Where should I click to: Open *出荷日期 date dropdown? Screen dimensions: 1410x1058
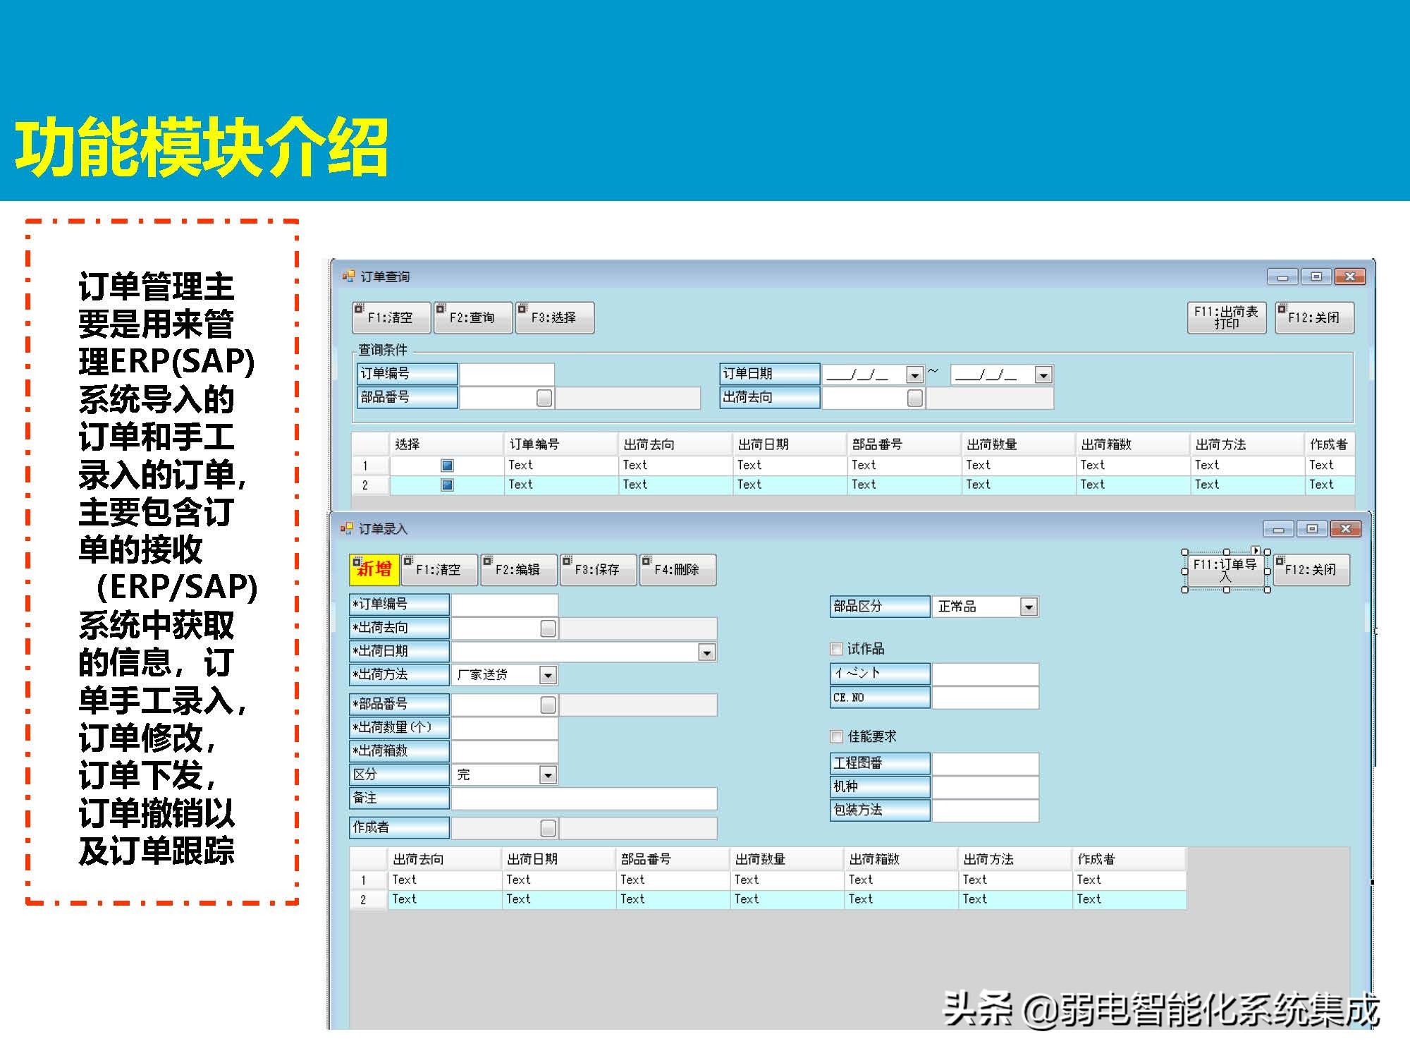point(706,652)
